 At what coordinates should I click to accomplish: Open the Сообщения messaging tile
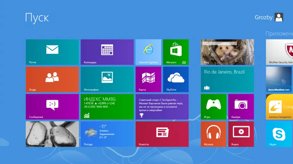click(x=52, y=107)
